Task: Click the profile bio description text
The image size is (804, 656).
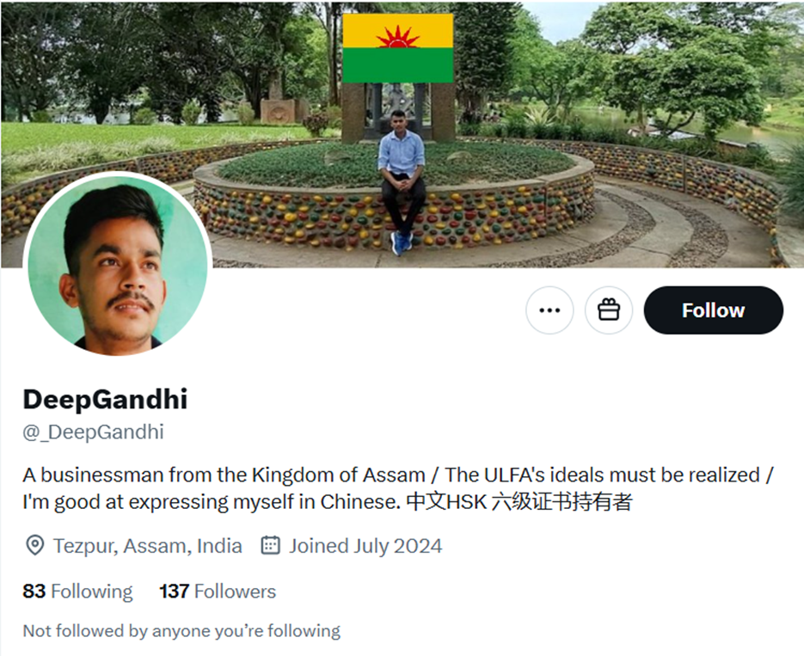Action: pyautogui.click(x=398, y=488)
